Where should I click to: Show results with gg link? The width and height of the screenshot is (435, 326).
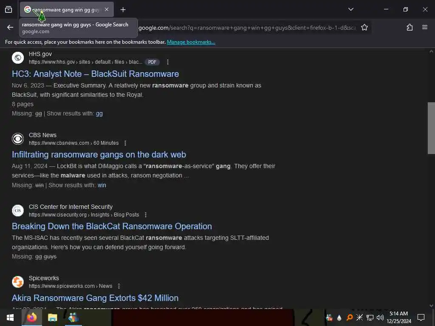tap(99, 113)
